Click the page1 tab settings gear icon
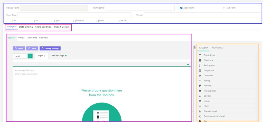The image size is (263, 122). click(45, 56)
